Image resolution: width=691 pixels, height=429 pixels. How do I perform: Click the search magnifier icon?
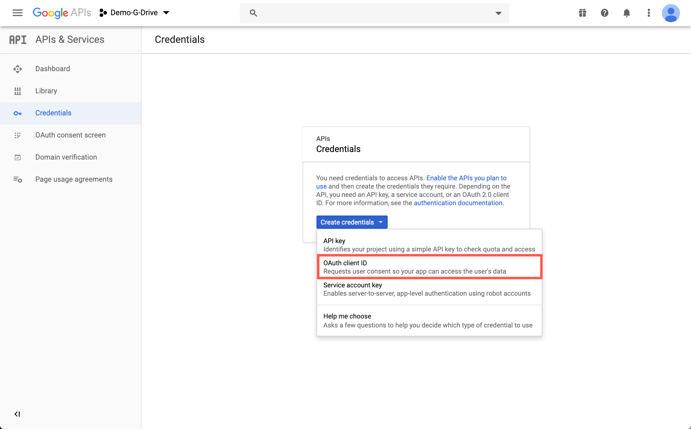point(253,13)
